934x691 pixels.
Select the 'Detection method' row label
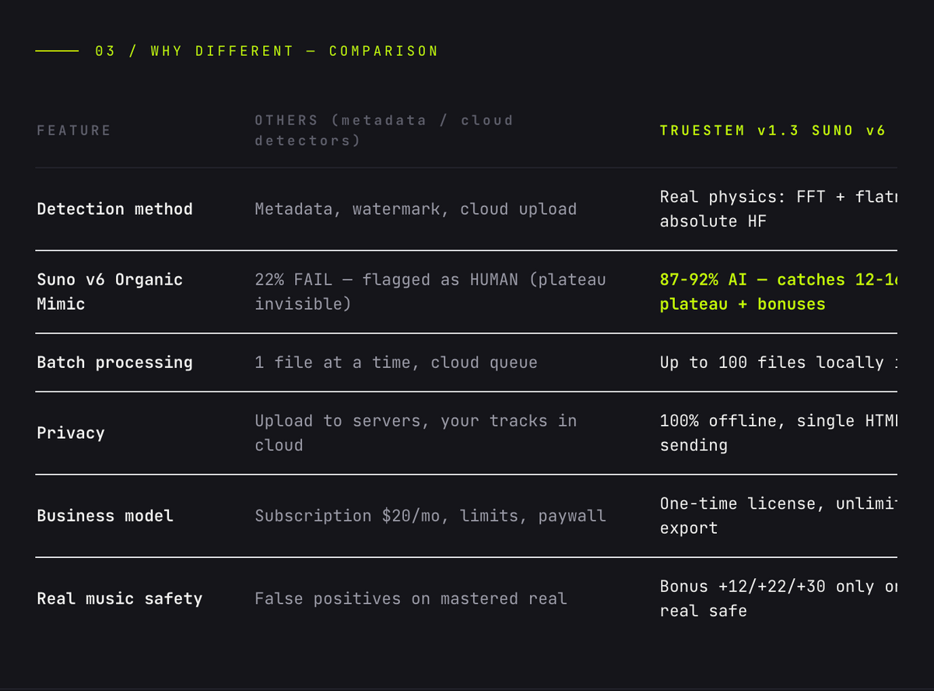[114, 209]
